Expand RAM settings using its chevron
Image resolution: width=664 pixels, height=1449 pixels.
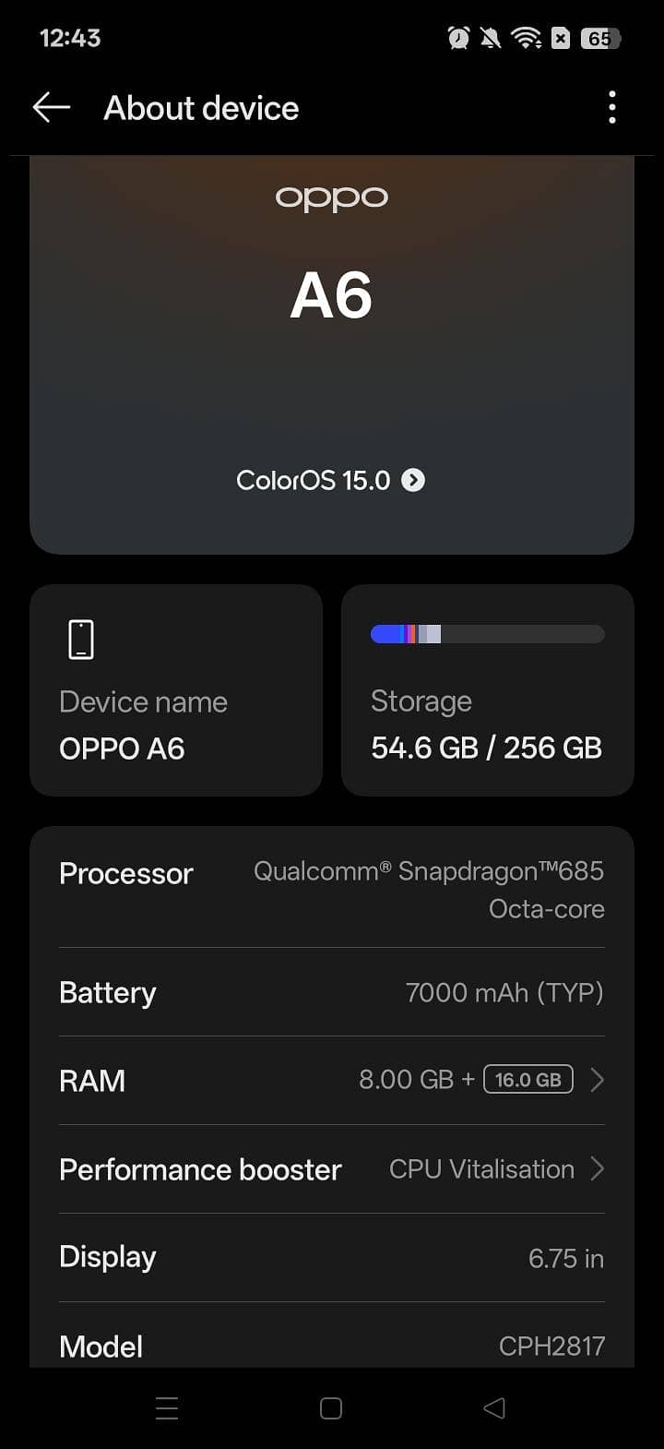click(597, 1079)
